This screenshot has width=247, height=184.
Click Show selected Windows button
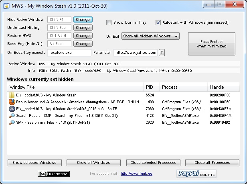point(34,163)
